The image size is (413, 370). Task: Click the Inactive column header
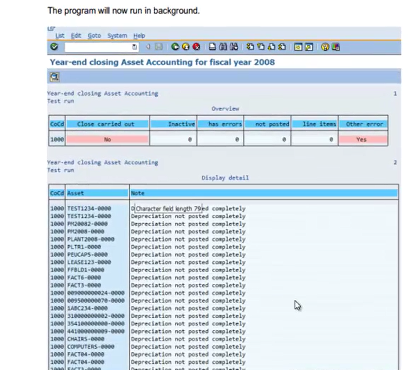tap(173, 124)
